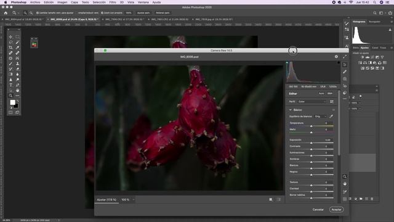Swap foreground and background colors
This screenshot has width=394, height=222.
point(17,101)
